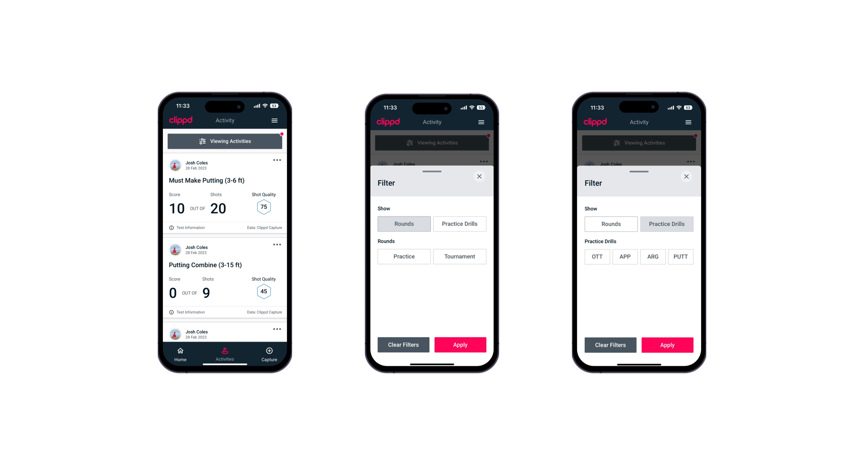
Task: Select the Tournament rounds filter
Action: pos(459,256)
